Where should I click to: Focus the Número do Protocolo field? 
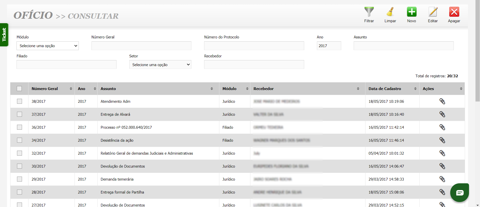254,46
